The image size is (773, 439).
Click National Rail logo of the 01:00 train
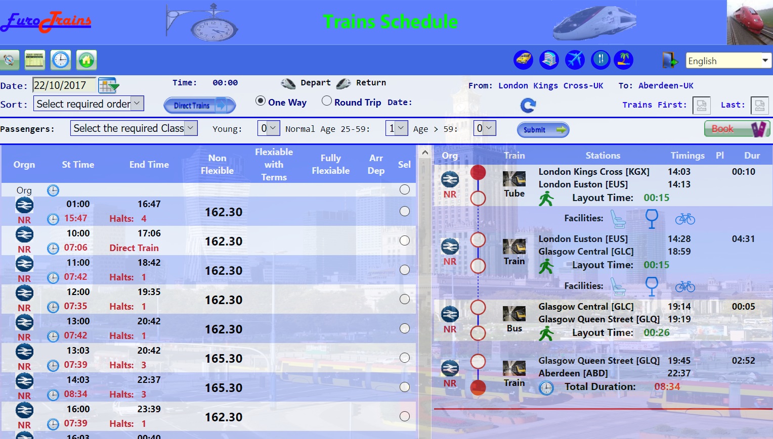pyautogui.click(x=24, y=205)
